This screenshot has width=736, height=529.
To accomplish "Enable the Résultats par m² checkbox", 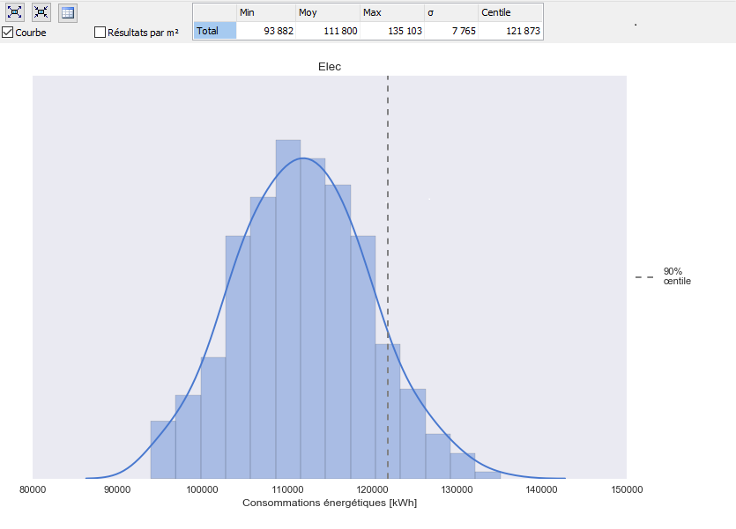I will tap(100, 33).
